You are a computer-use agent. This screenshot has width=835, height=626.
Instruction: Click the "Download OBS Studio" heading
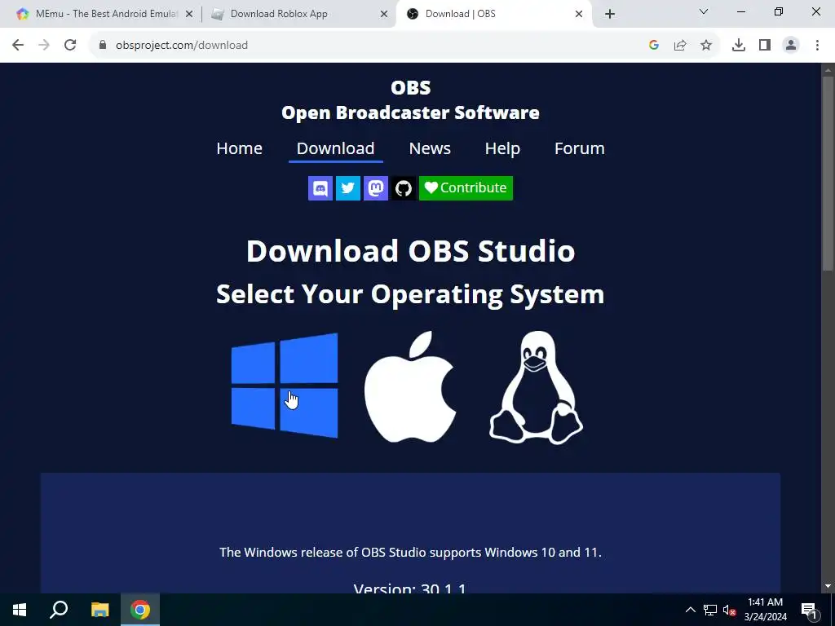tap(410, 251)
